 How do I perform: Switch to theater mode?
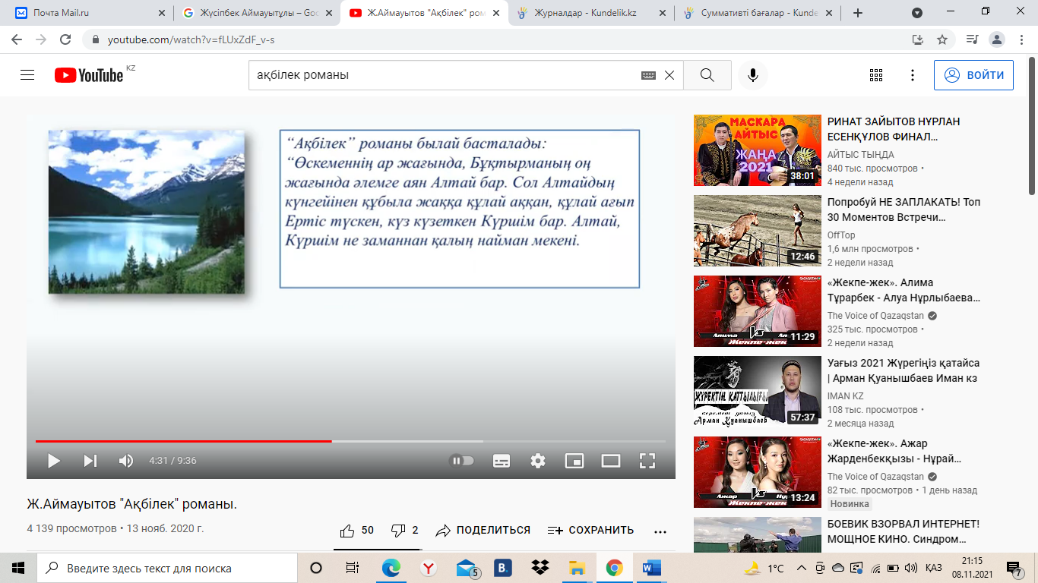tap(611, 461)
